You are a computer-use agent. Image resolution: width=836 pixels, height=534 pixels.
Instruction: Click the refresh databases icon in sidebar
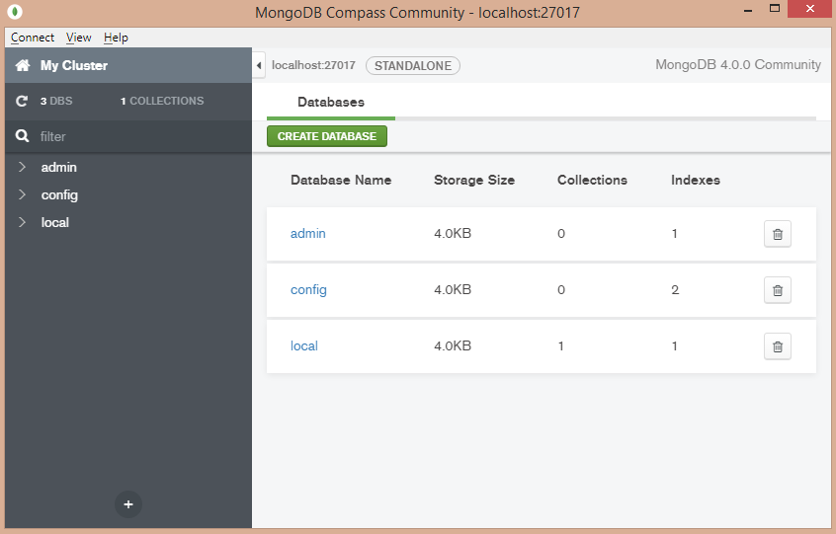(x=22, y=101)
